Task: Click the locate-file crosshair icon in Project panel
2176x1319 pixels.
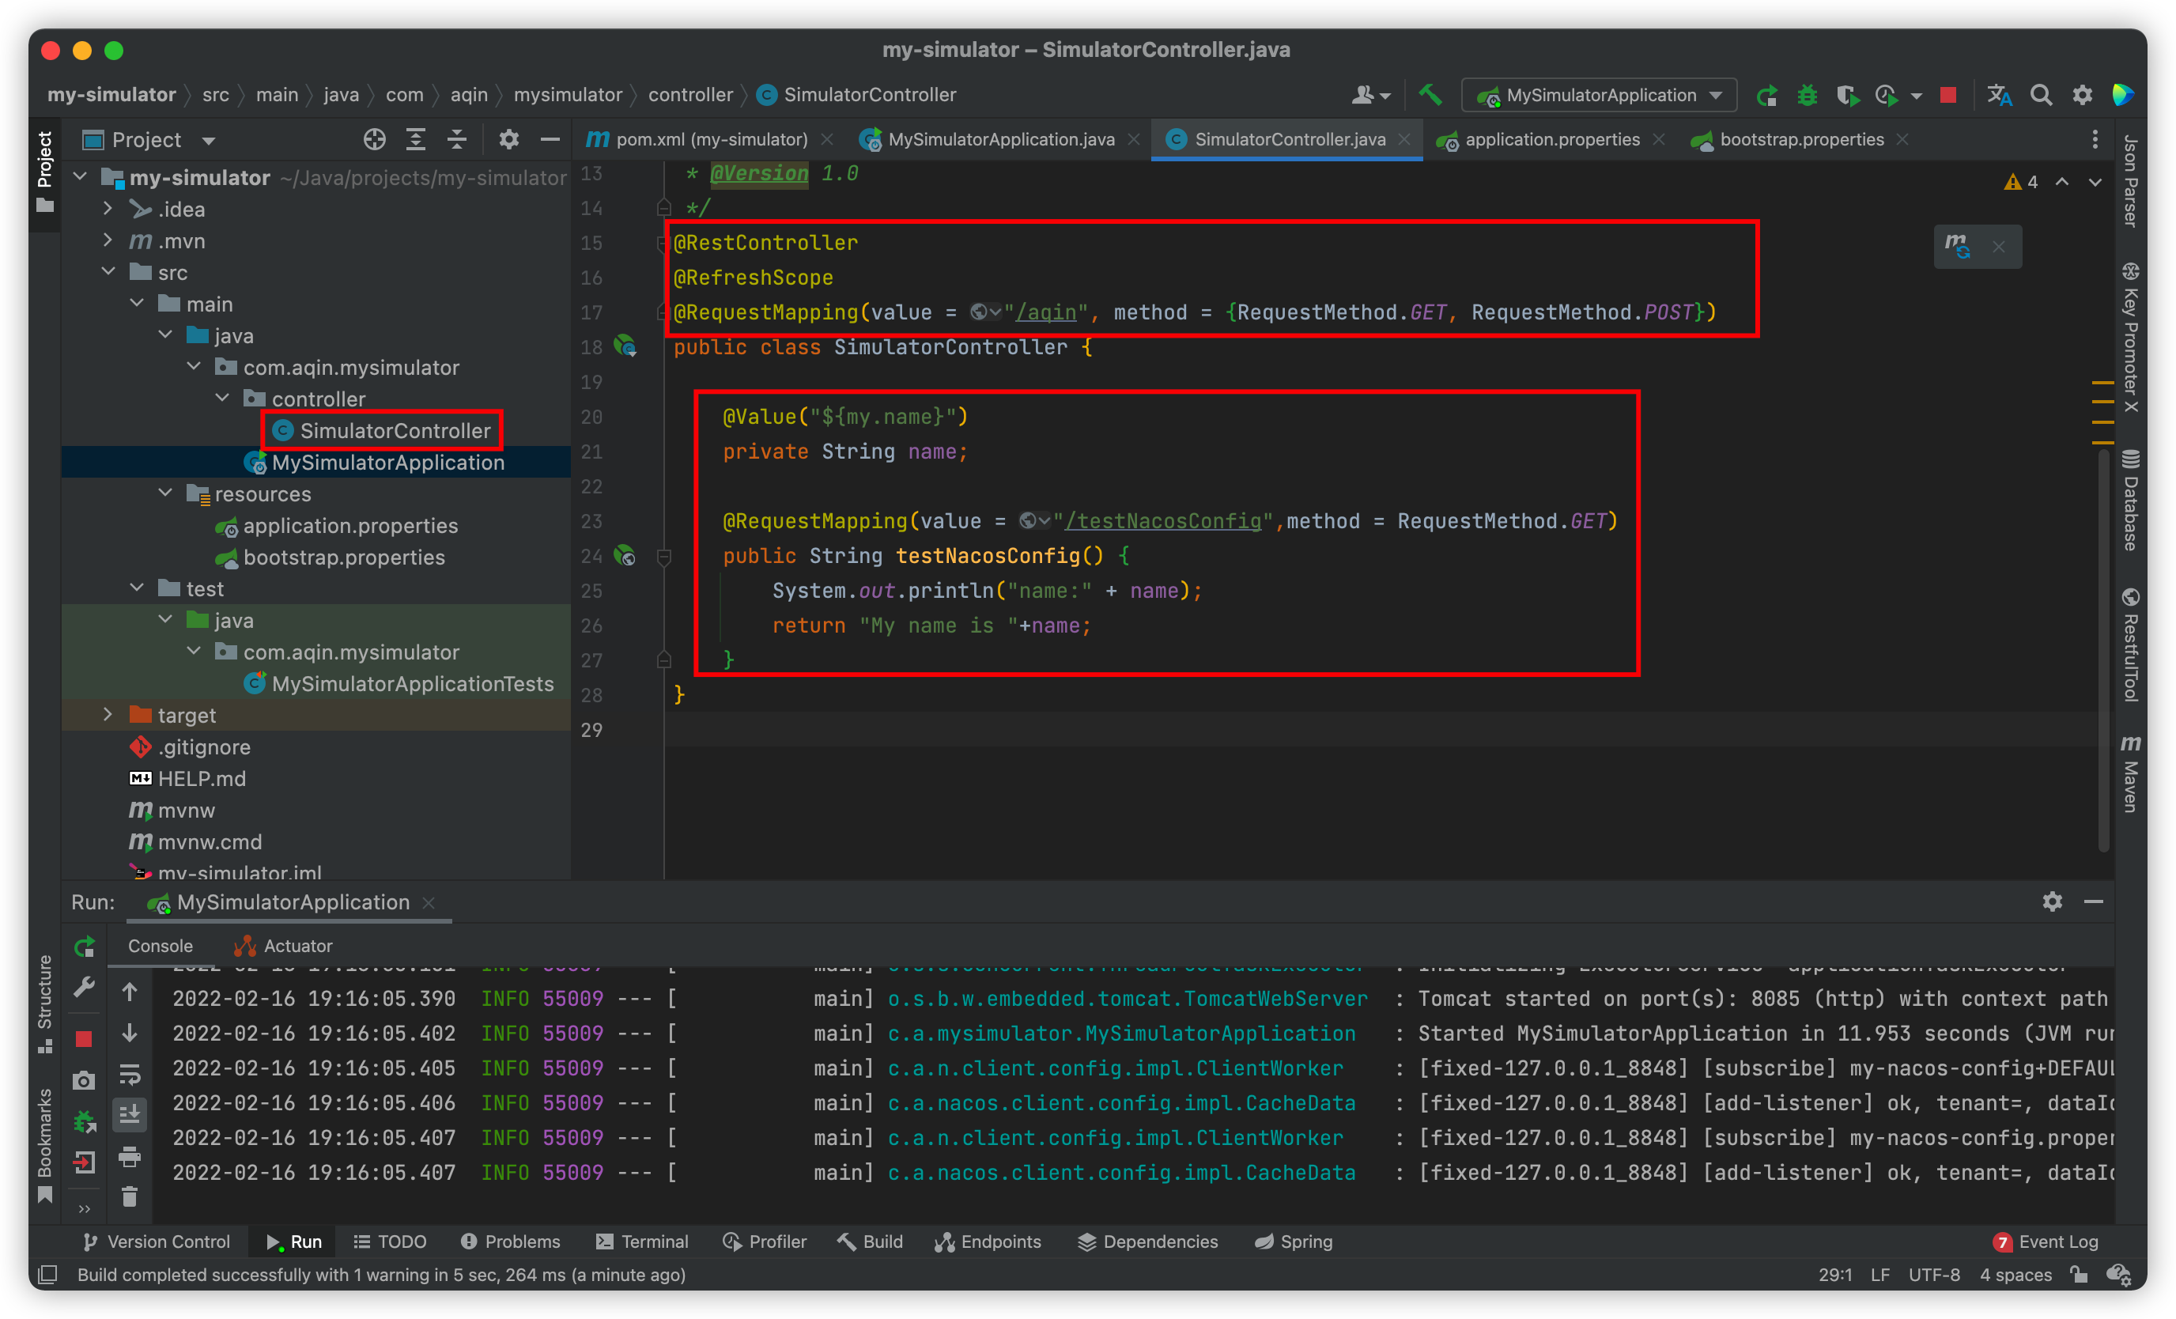Action: 373,138
